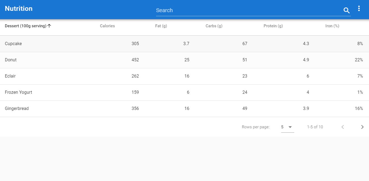
Task: Click the magnifying glass search icon
Action: point(346,10)
